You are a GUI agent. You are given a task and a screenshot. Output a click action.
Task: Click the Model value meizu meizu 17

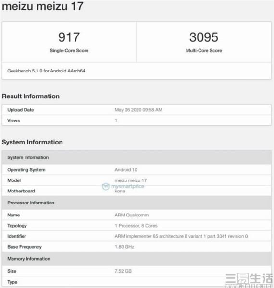[131, 180]
